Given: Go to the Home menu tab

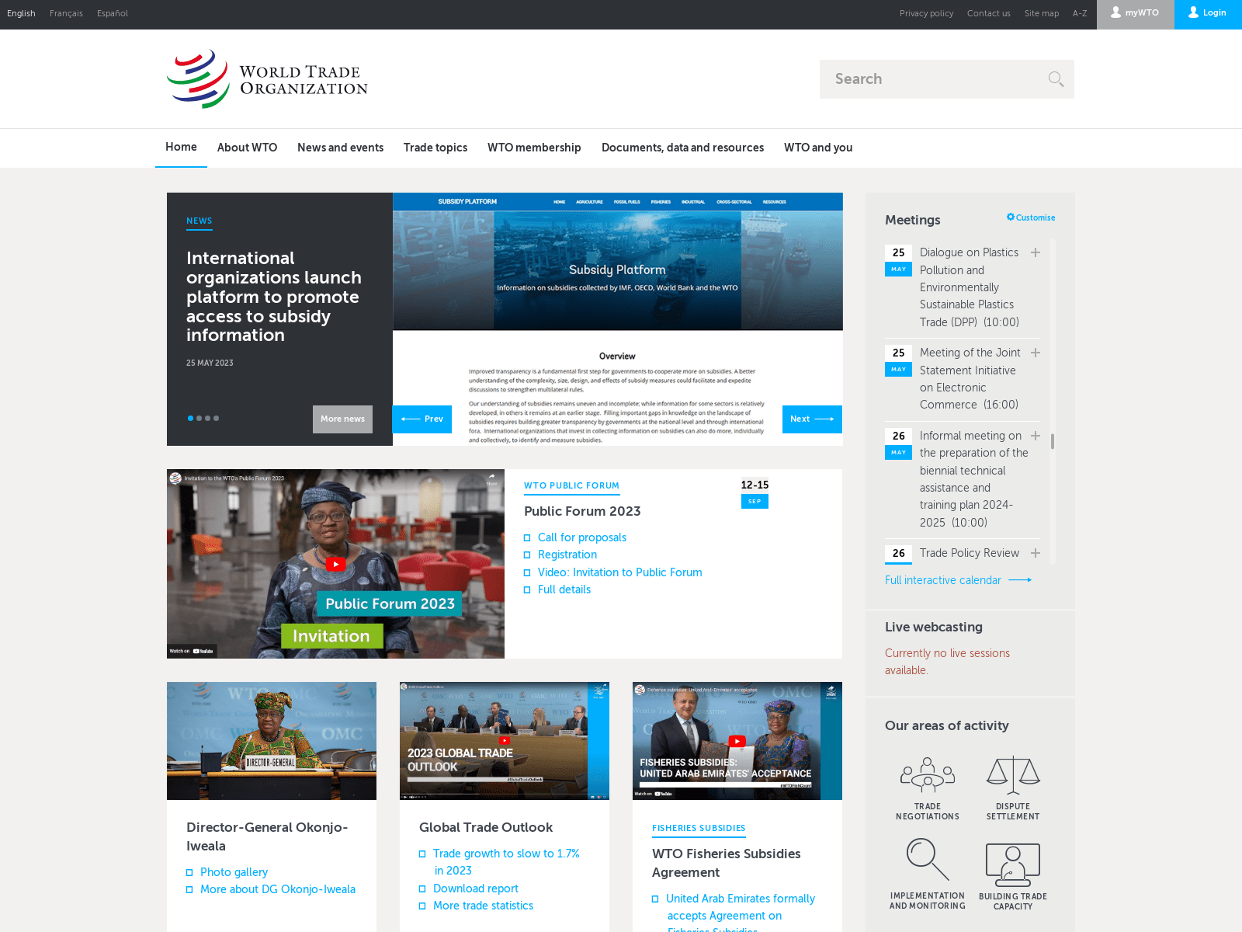Looking at the screenshot, I should coord(181,147).
